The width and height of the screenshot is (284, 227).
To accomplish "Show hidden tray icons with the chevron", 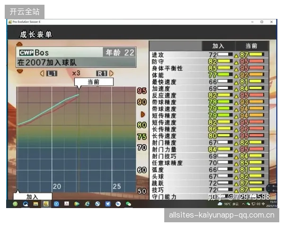I will tap(243, 204).
